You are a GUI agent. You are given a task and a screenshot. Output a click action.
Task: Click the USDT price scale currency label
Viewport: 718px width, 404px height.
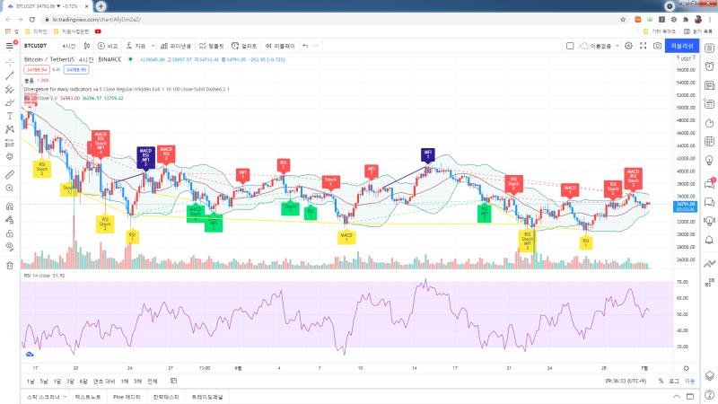[x=686, y=59]
